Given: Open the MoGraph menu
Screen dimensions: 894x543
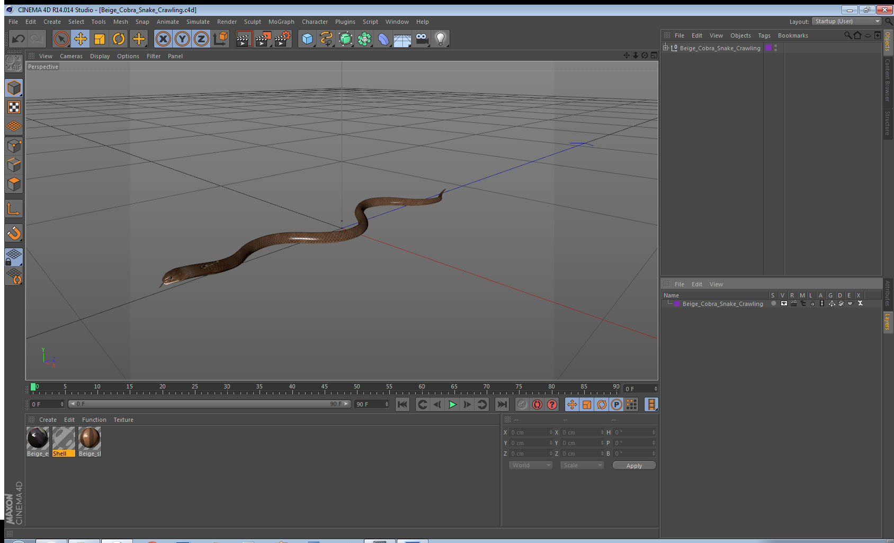Looking at the screenshot, I should [281, 22].
